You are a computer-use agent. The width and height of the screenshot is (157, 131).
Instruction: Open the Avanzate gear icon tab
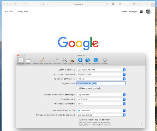(x=105, y=61)
